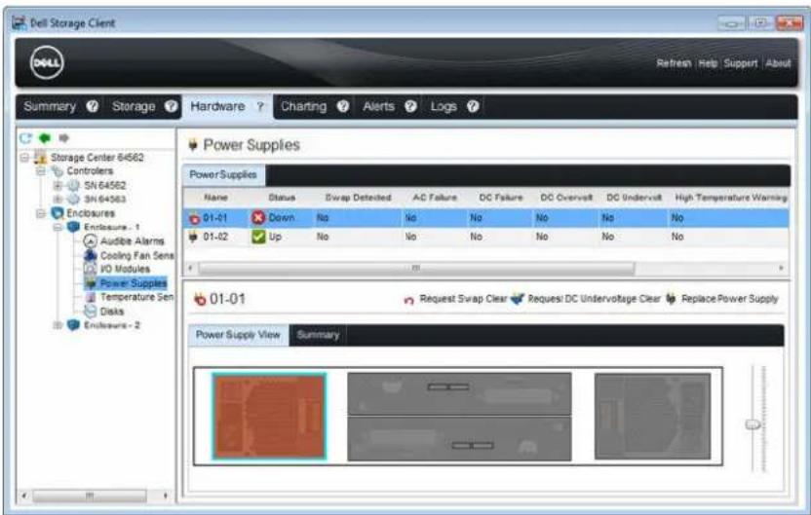The image size is (811, 515).
Task: Click the Enclosure - 2 icon
Action: (73, 325)
